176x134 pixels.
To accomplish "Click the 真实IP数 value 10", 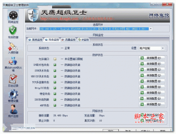I will point(100,121).
